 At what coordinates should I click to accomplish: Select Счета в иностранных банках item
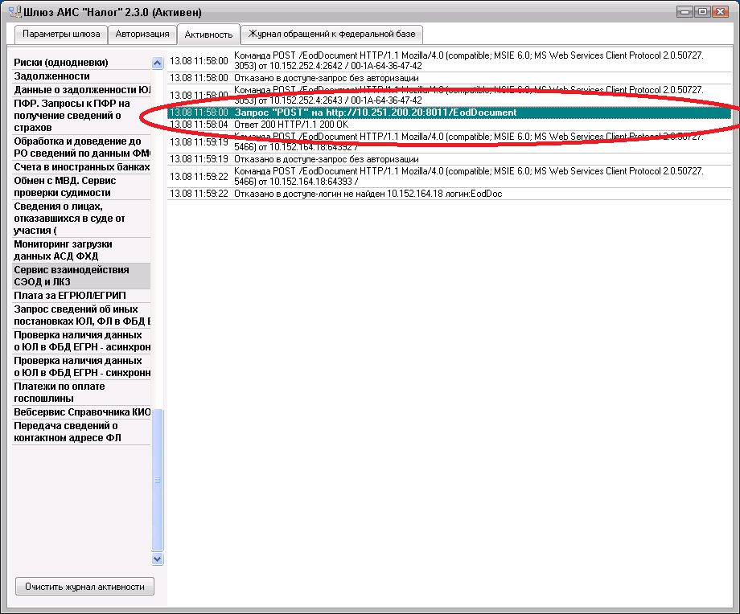[81, 167]
